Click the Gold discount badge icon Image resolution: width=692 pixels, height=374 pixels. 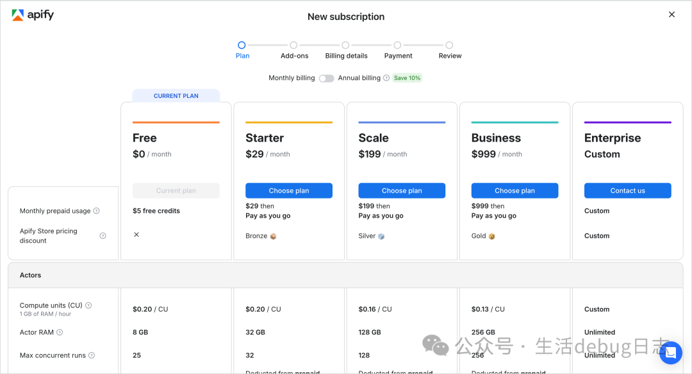coord(491,236)
